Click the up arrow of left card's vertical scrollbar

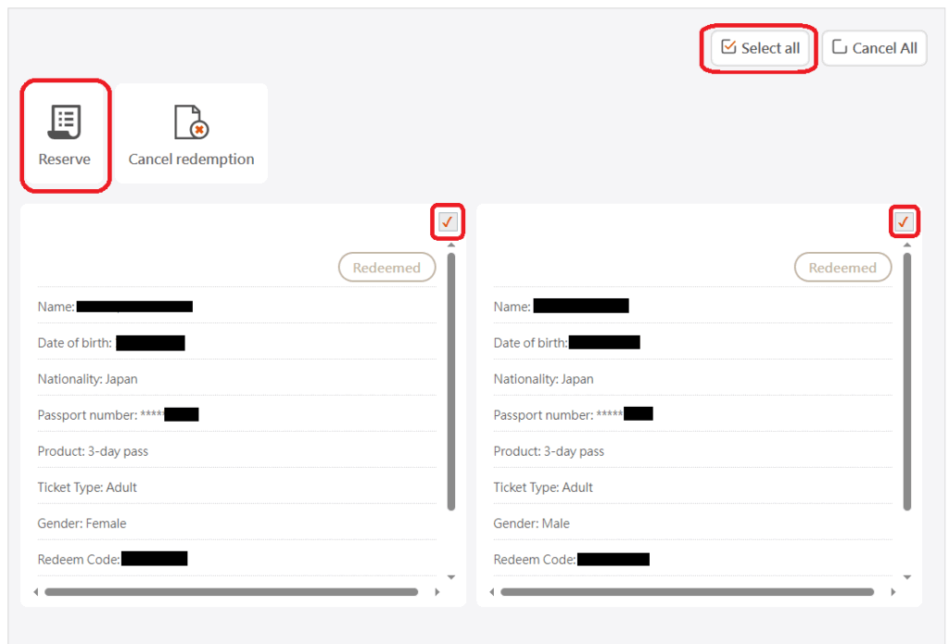click(451, 245)
